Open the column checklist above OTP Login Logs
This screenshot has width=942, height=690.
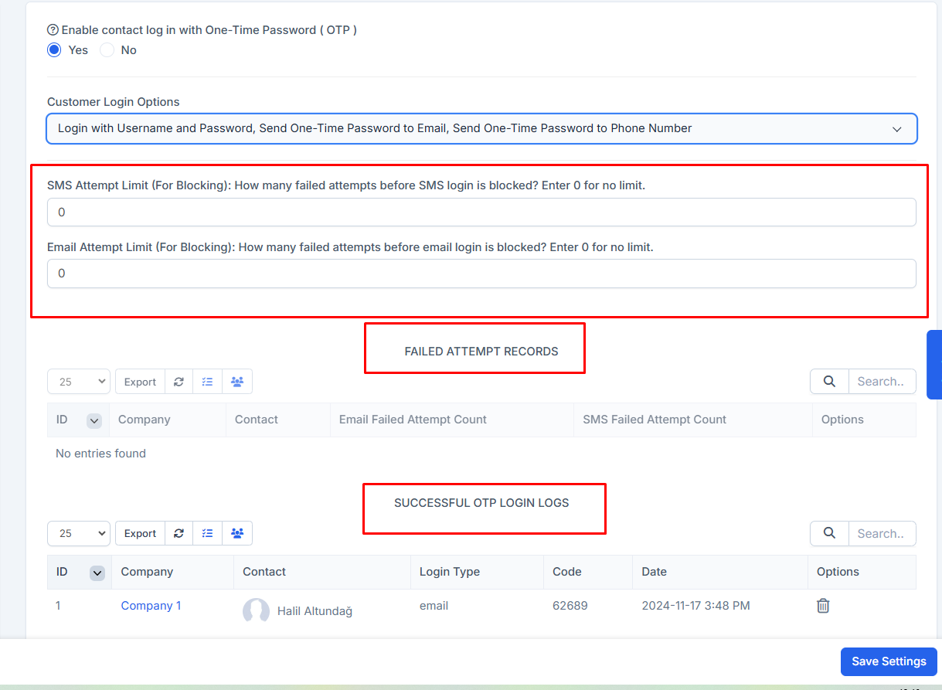(207, 533)
